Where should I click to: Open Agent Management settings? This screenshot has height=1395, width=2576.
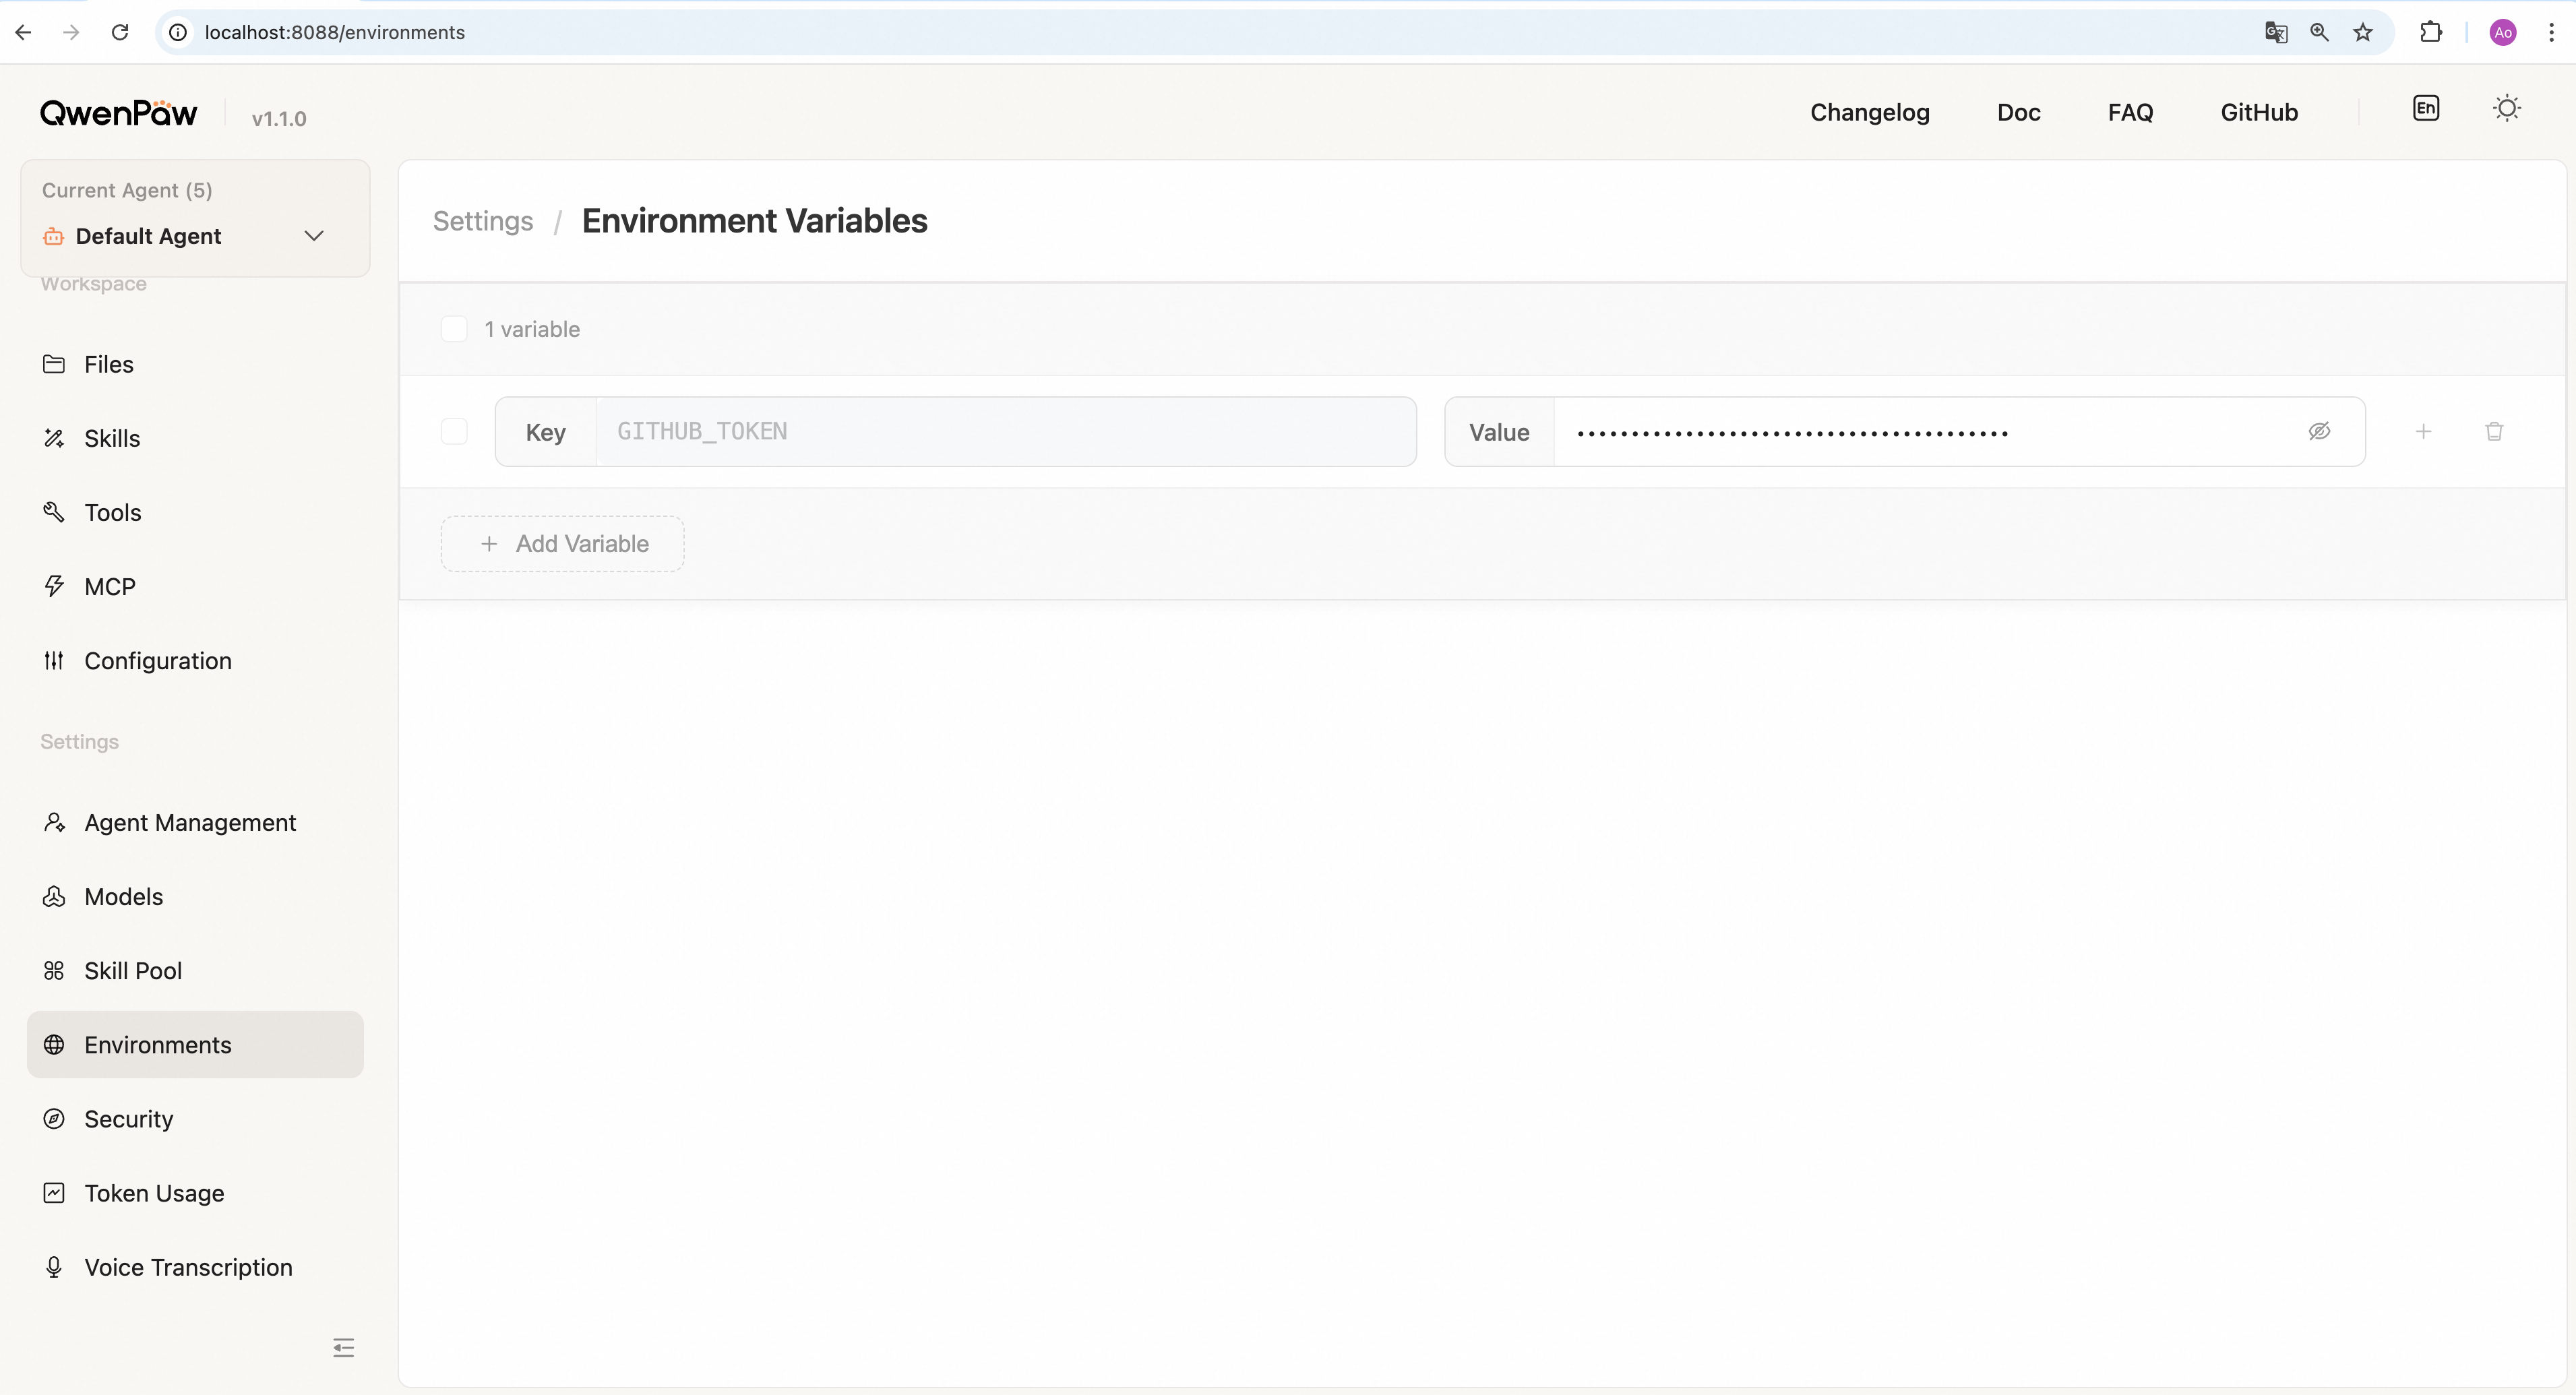(189, 822)
